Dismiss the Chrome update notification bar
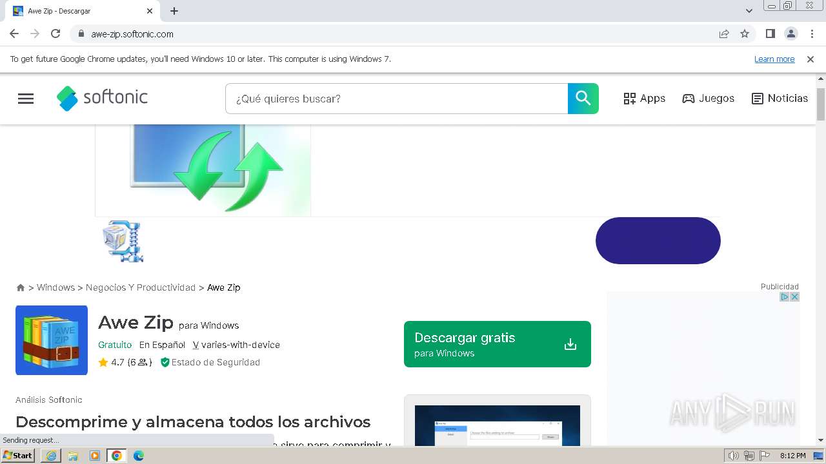This screenshot has width=826, height=464. click(x=811, y=59)
